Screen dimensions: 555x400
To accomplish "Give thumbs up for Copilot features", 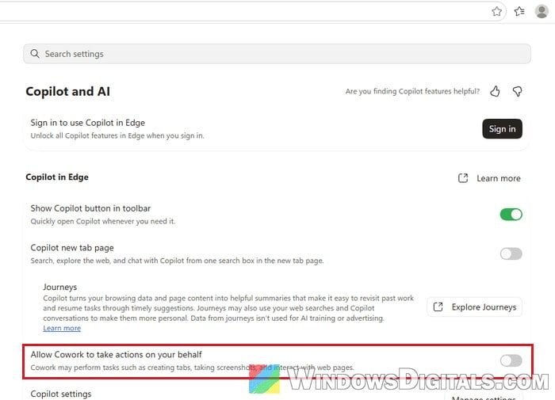I will click(x=495, y=92).
